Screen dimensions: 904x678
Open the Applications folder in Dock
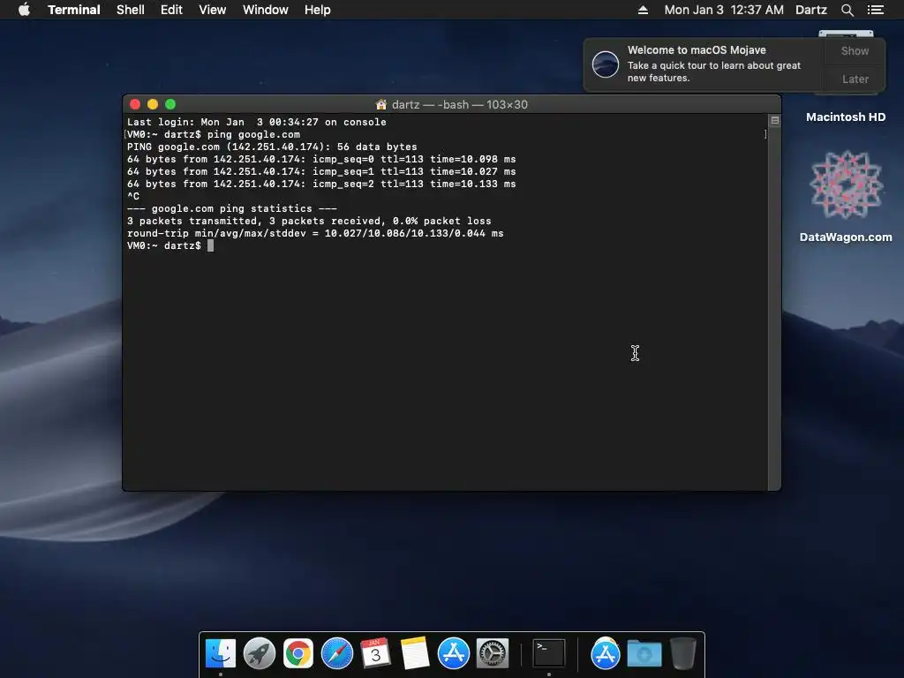click(x=606, y=653)
